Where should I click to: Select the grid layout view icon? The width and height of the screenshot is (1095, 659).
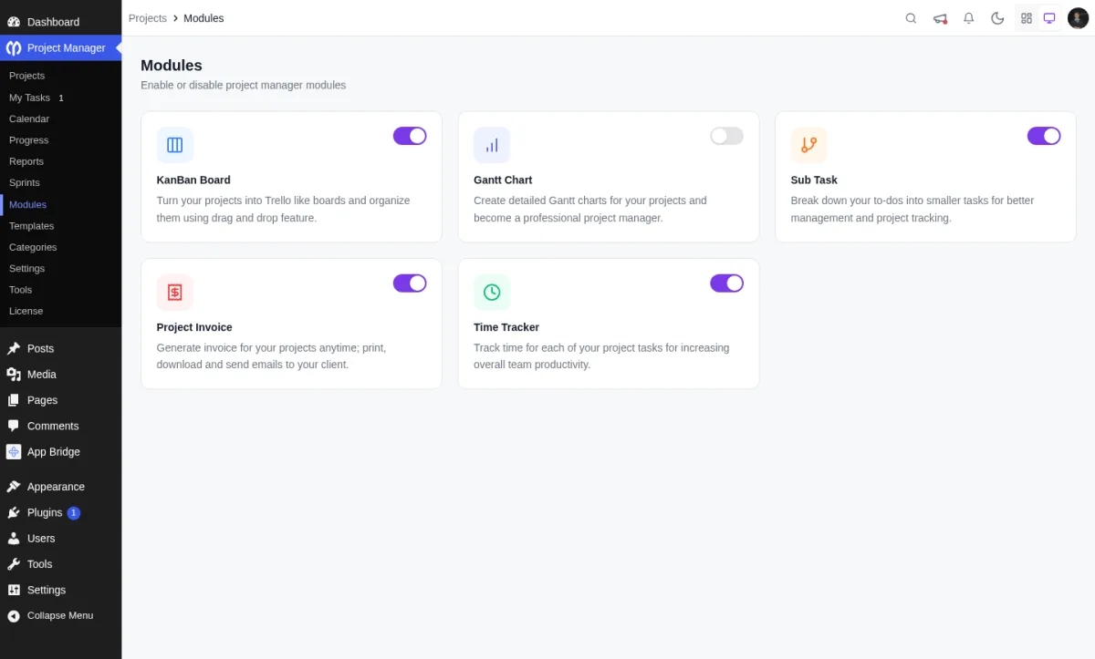[x=1027, y=18]
